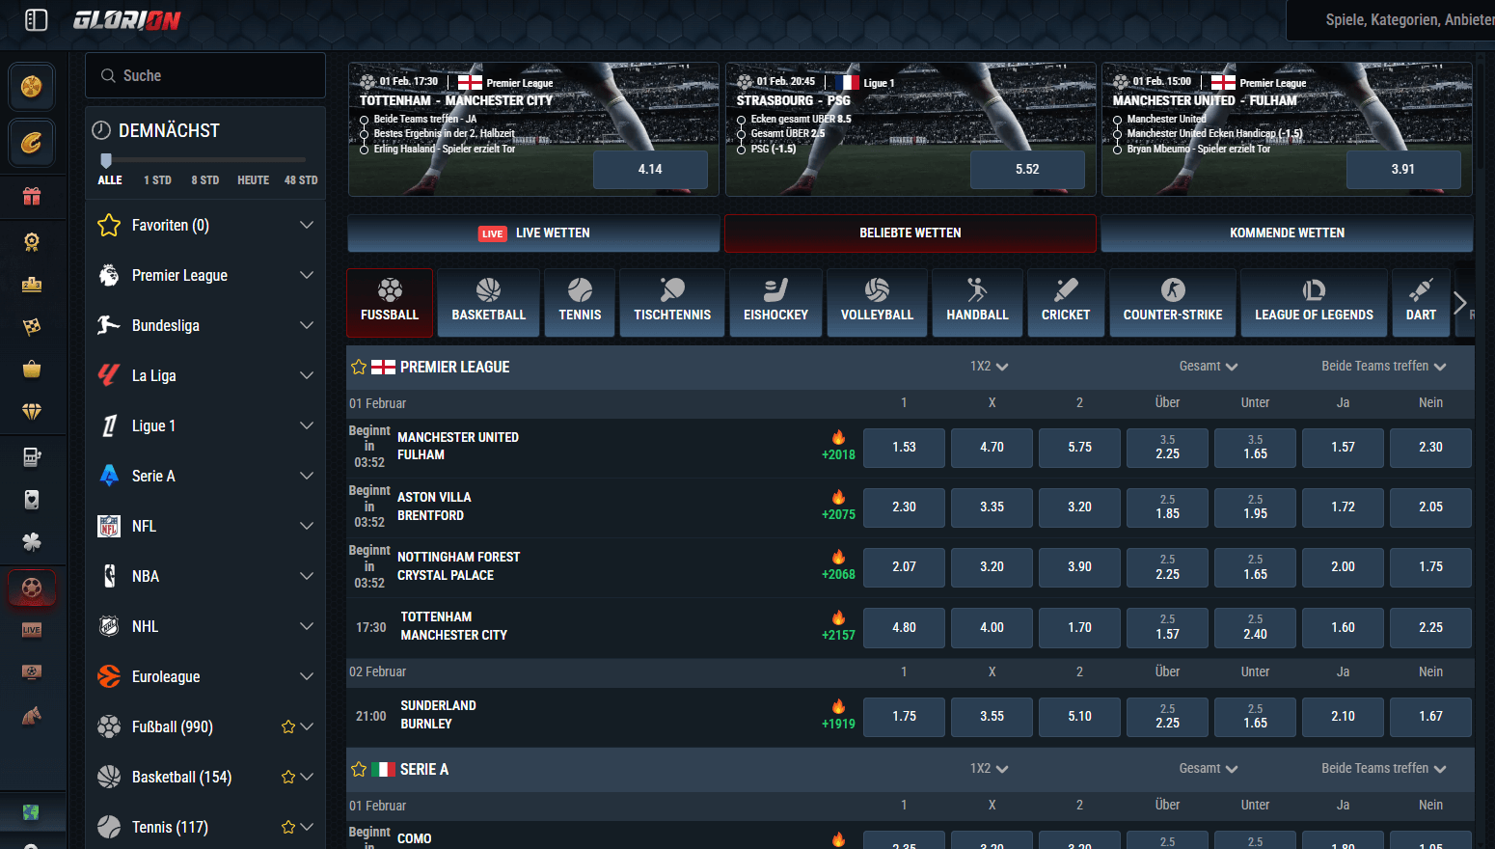Image resolution: width=1495 pixels, height=849 pixels.
Task: Bet on Manchester United win at 1.53
Action: pyautogui.click(x=904, y=448)
